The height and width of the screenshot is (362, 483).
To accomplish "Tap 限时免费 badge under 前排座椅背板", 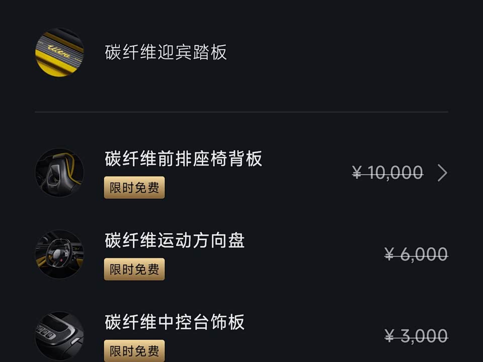I will coord(134,188).
